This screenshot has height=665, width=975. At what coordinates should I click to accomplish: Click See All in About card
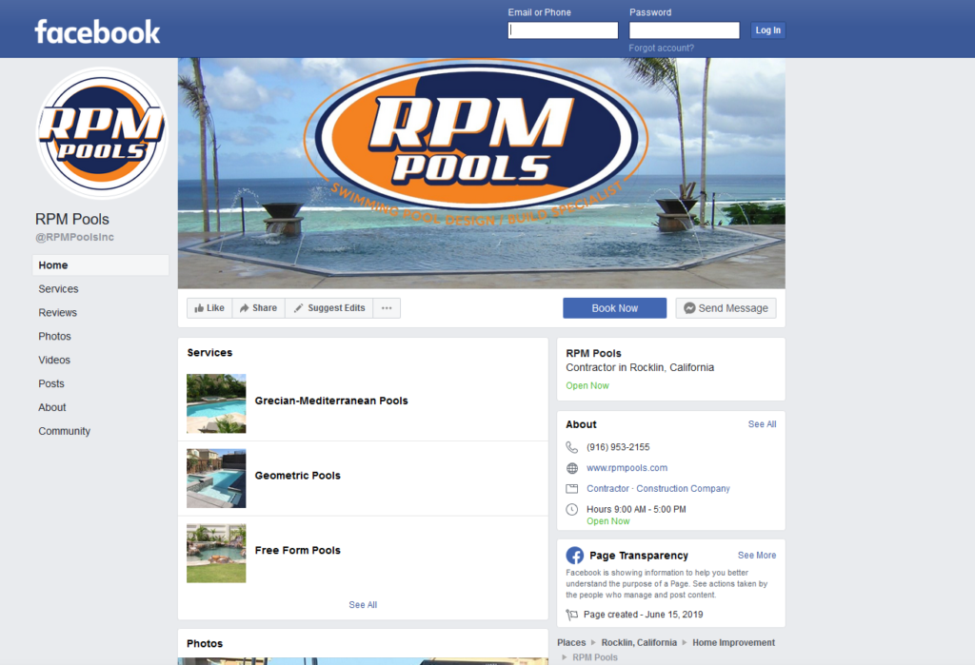point(762,424)
